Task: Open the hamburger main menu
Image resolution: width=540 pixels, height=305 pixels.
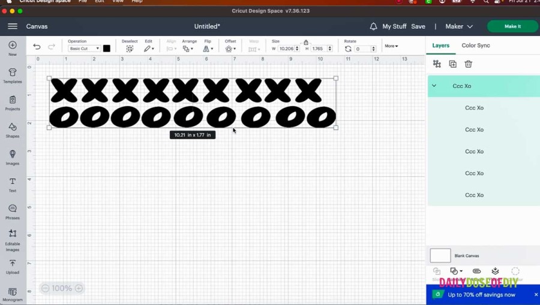Action: tap(13, 26)
